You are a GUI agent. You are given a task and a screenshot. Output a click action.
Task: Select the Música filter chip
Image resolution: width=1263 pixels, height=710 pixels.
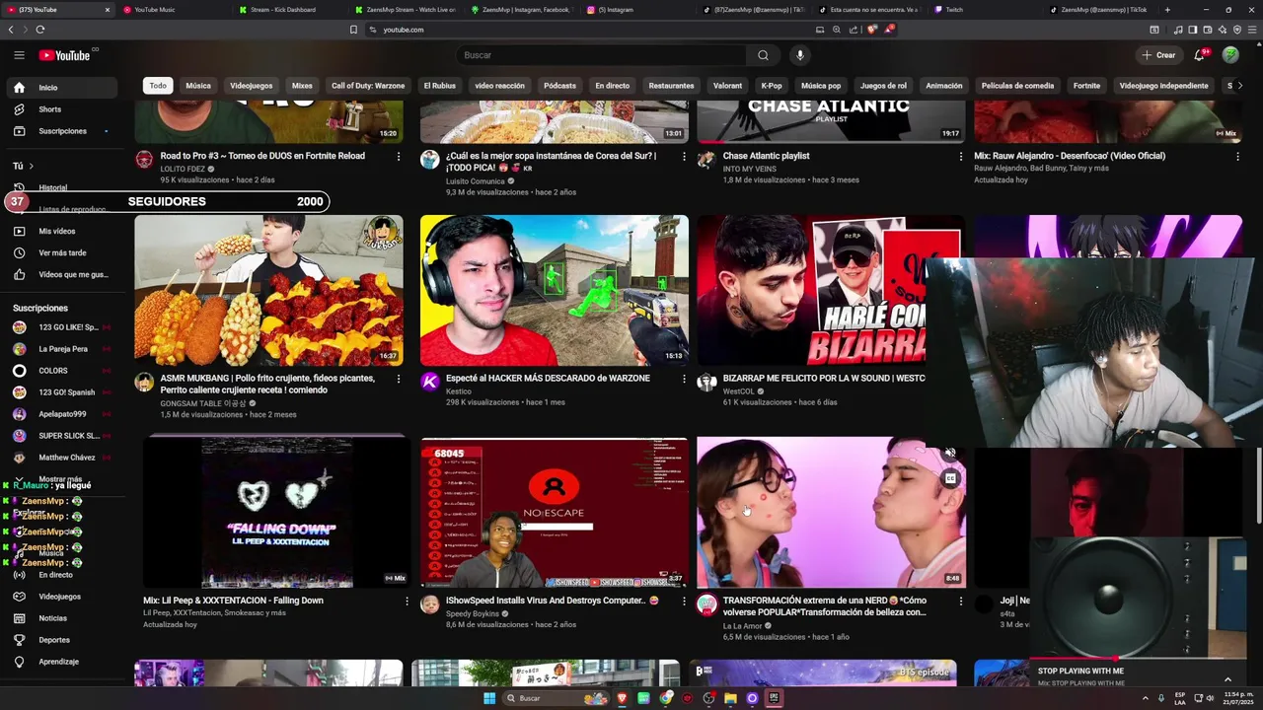(198, 86)
